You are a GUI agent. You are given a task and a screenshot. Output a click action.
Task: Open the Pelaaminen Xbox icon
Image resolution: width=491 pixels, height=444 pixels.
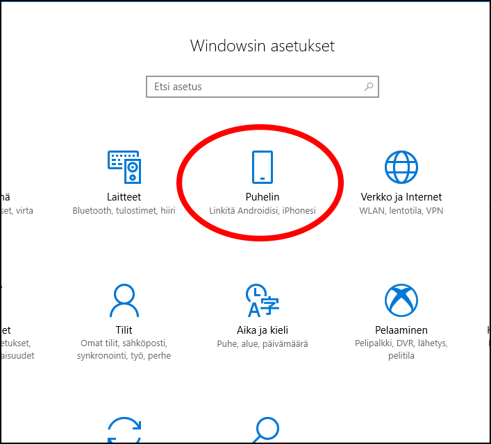pos(401,300)
